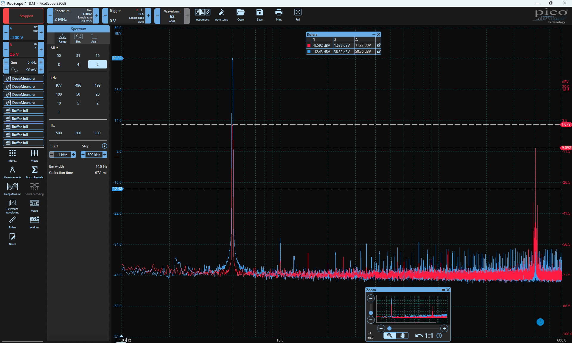Click the first DeepMeasure button
The height and width of the screenshot is (343, 572).
[x=24, y=78]
